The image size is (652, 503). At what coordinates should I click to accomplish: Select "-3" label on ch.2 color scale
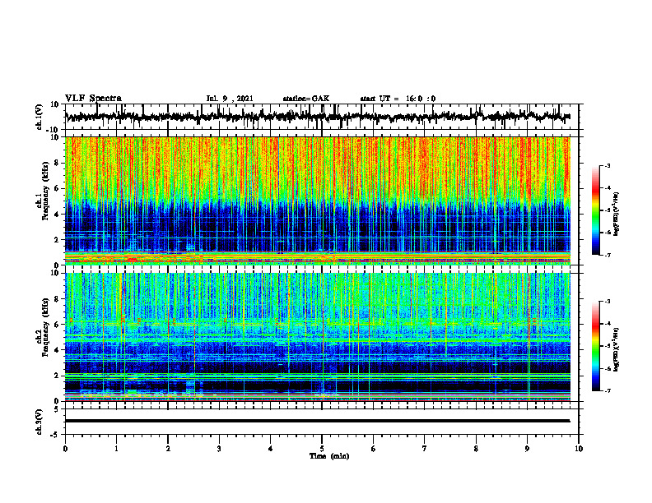click(608, 301)
